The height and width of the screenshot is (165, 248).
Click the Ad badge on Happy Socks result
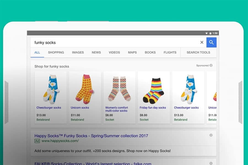pyautogui.click(x=37, y=141)
